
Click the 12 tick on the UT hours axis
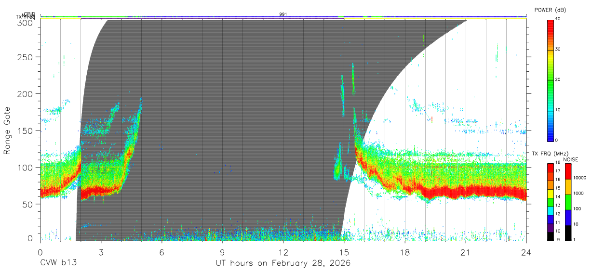(x=283, y=252)
